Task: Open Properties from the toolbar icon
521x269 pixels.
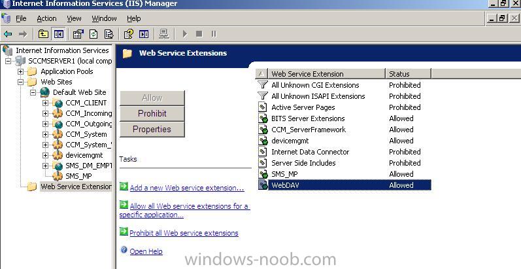Action: 78,34
